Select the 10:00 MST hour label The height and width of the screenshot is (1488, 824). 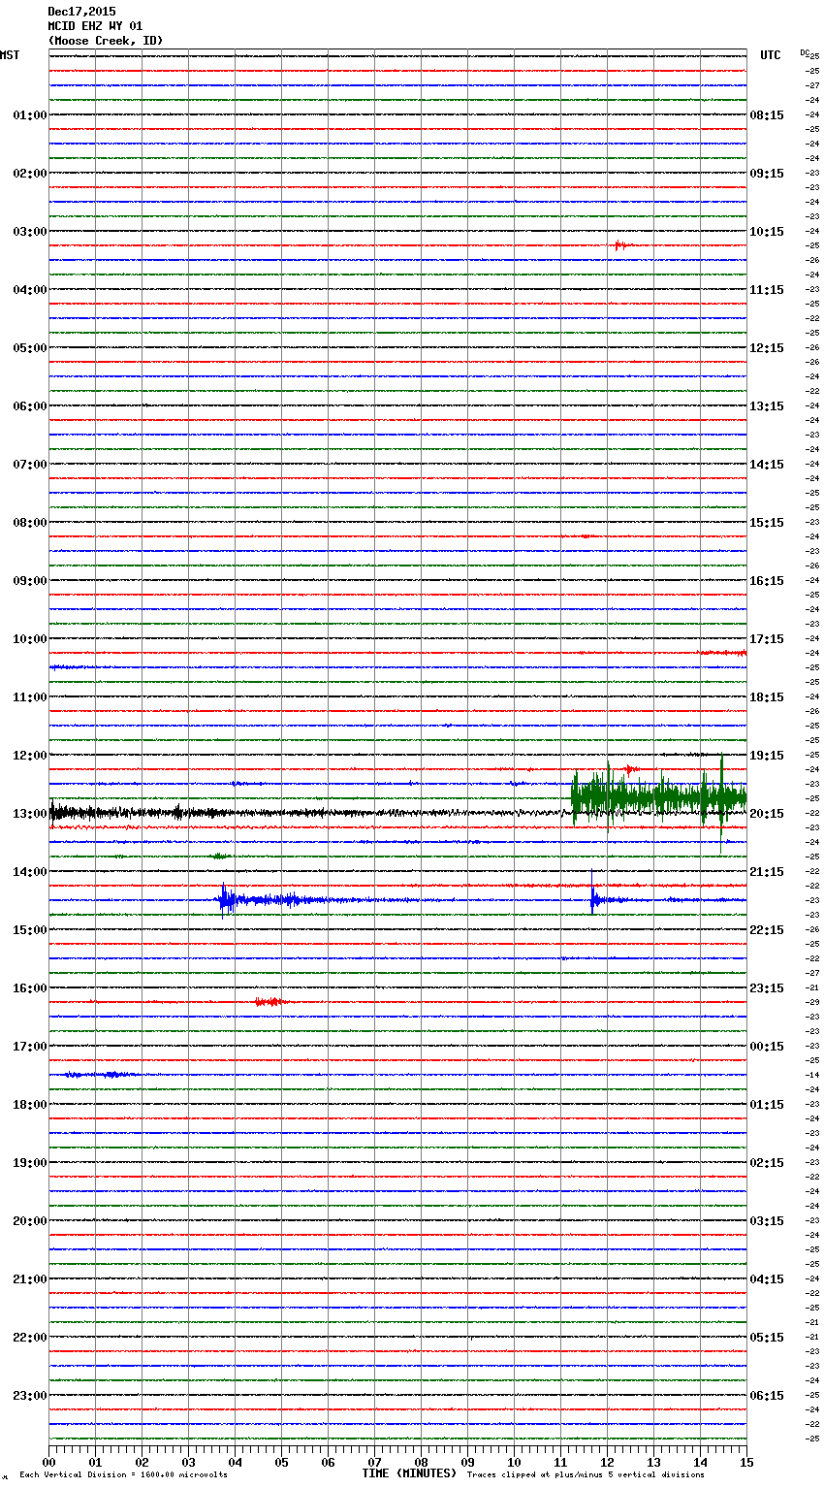click(30, 639)
